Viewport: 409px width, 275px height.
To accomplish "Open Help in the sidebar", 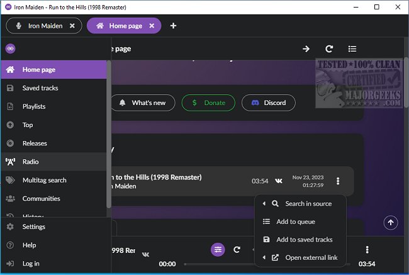I will (56, 245).
